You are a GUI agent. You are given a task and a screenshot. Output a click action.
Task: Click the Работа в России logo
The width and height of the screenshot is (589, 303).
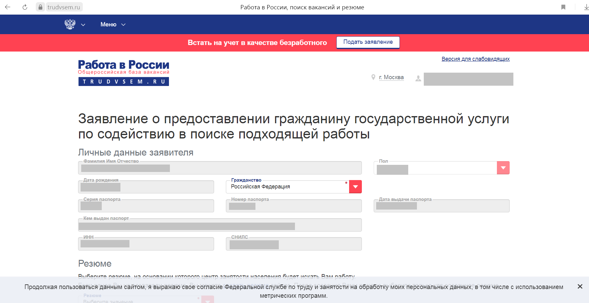coord(124,73)
